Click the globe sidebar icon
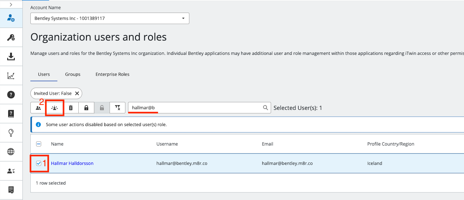 click(x=11, y=152)
